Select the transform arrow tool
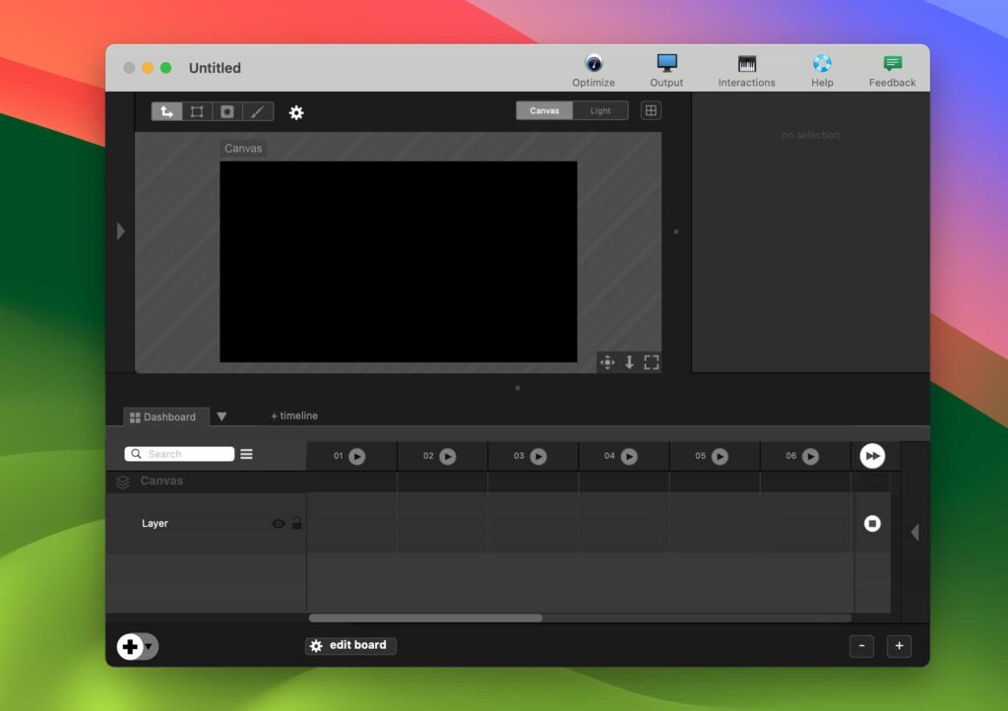 (x=167, y=111)
